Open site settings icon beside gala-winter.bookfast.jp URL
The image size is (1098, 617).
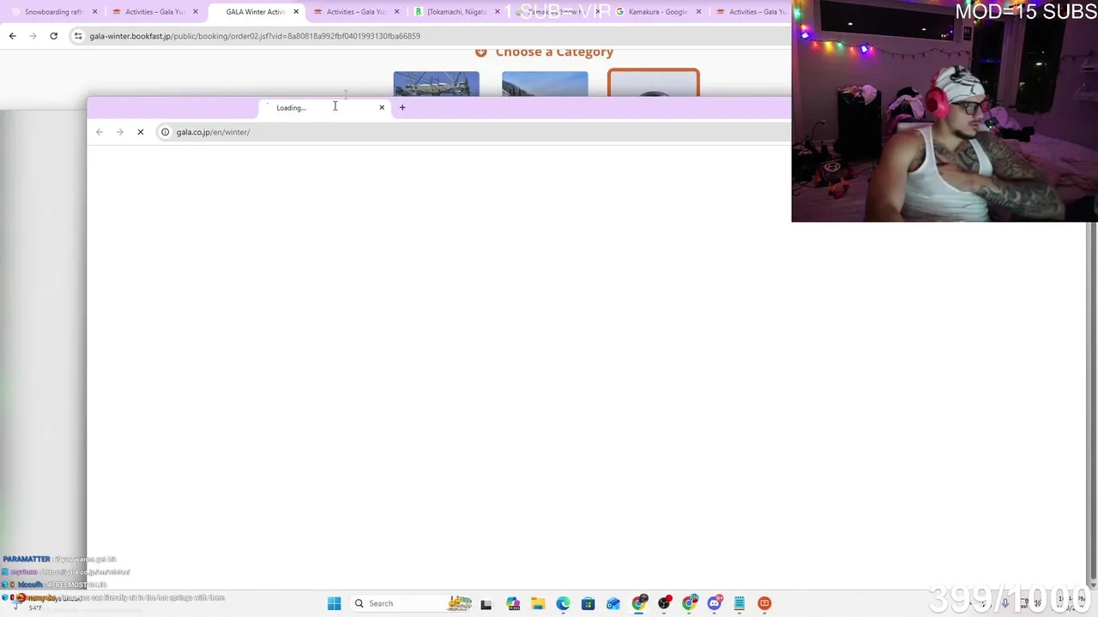(78, 36)
